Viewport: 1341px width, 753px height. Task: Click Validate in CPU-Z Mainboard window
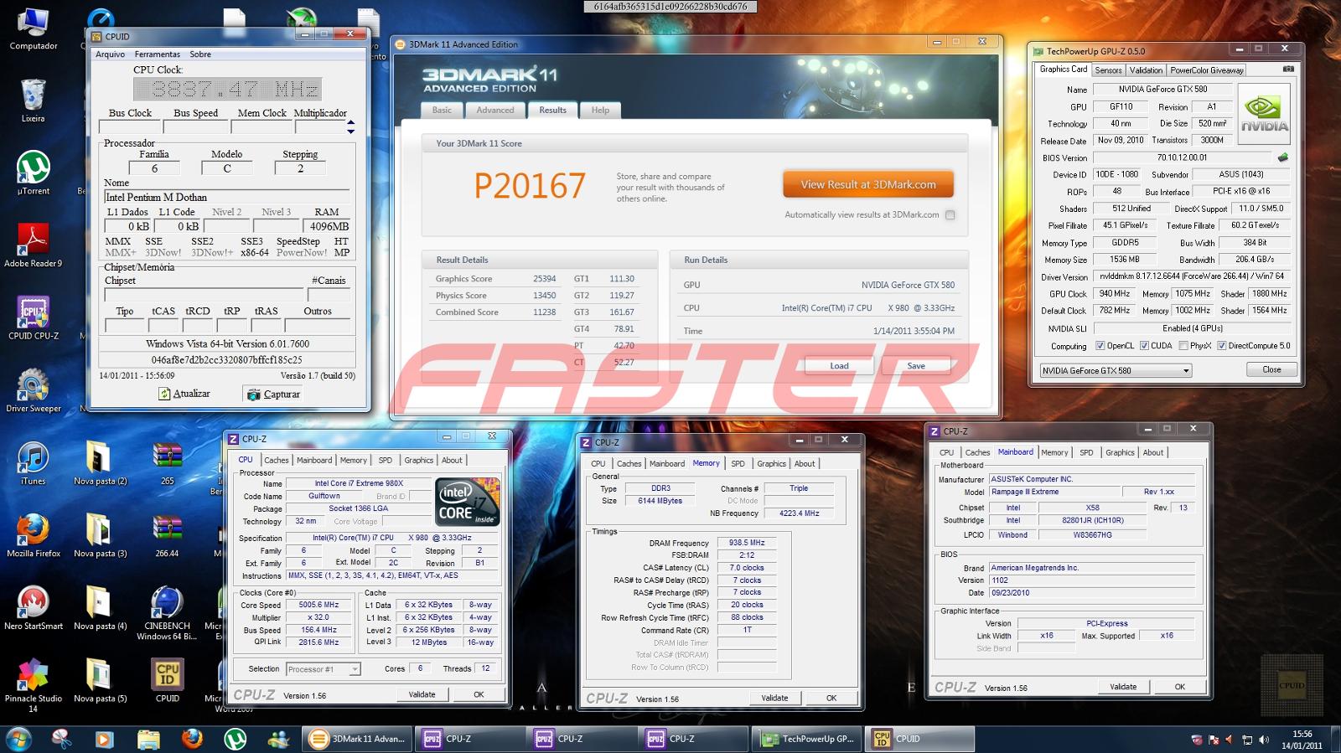[x=1123, y=687]
